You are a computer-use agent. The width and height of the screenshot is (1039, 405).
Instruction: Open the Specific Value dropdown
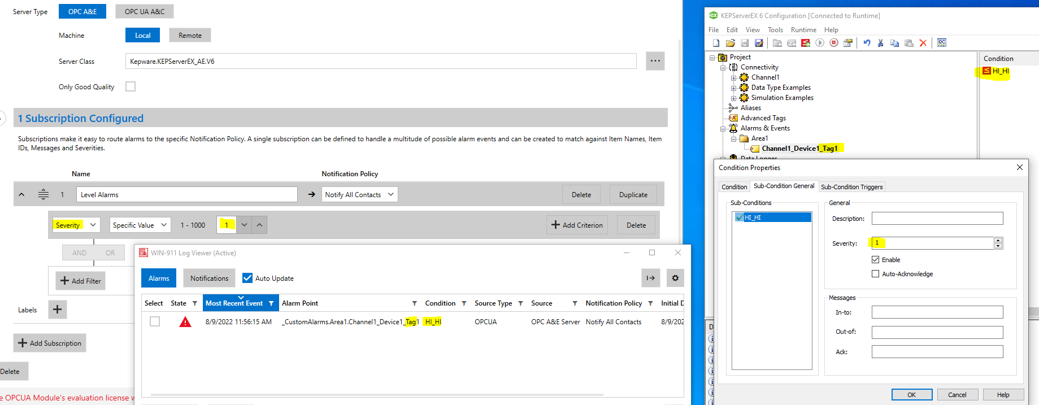coord(140,225)
